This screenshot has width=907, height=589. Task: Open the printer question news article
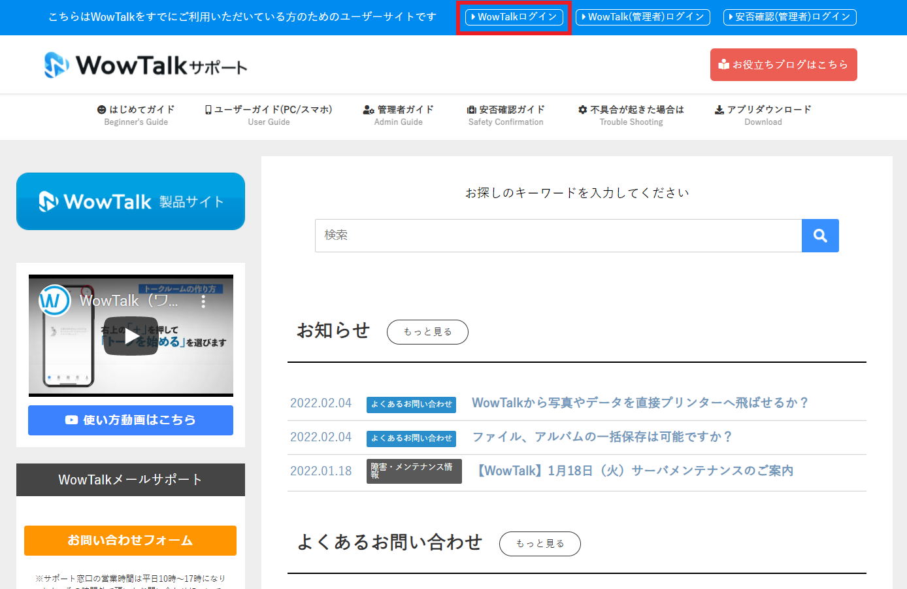click(x=640, y=403)
